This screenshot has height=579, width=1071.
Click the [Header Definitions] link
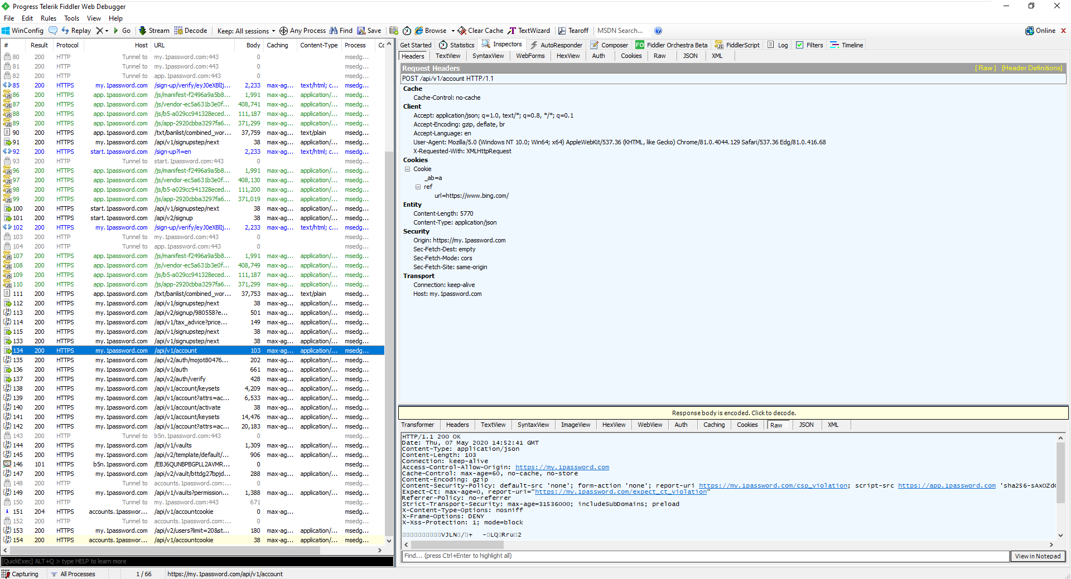coord(1032,68)
